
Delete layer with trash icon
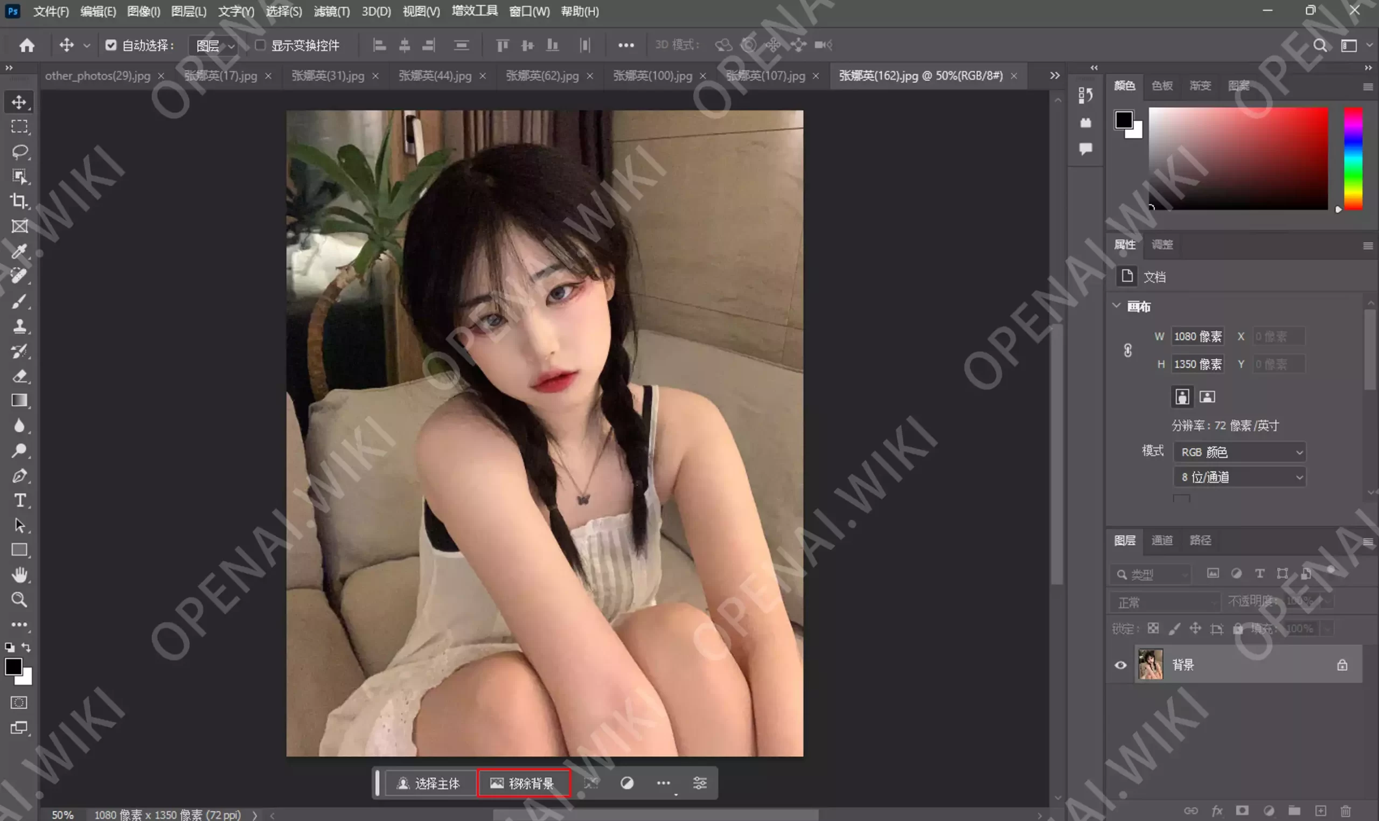tap(1346, 811)
